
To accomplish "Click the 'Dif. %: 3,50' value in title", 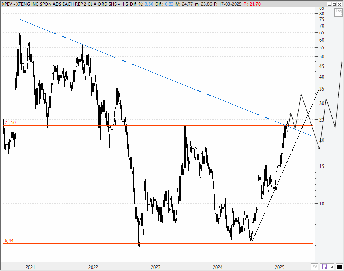I will coord(141,4).
